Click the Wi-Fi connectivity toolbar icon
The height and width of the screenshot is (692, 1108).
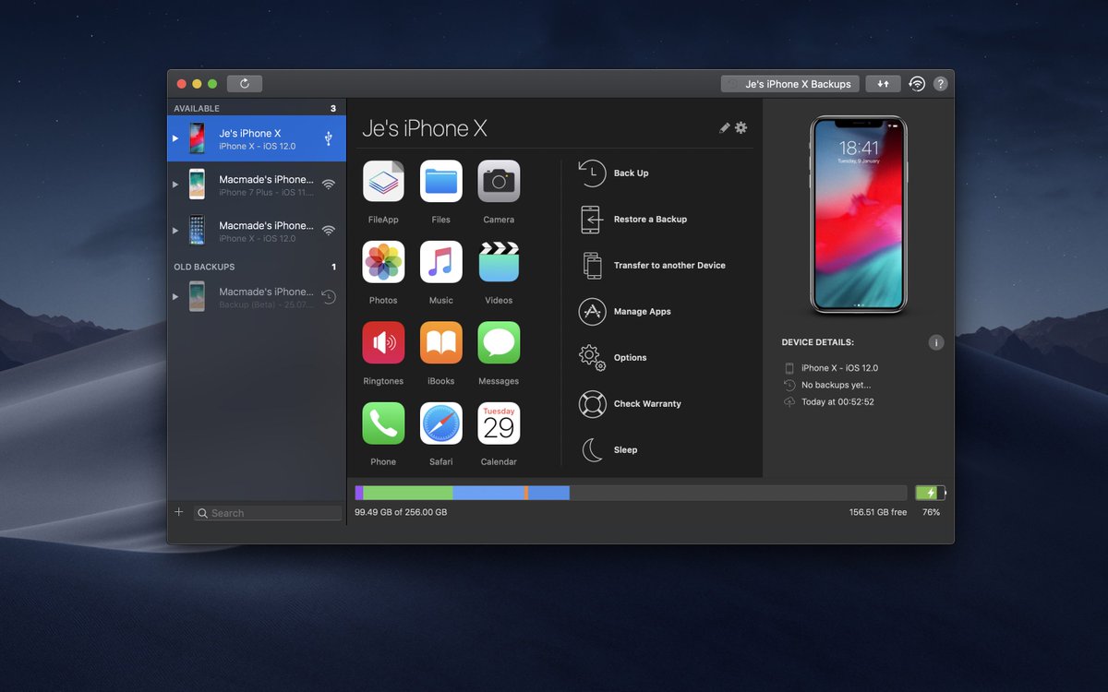coord(917,84)
